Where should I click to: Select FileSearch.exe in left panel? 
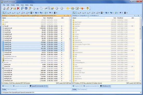coord(33,59)
